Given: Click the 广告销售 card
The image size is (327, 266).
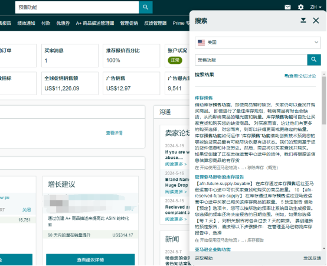Looking at the screenshot, I should pyautogui.click(x=132, y=83).
